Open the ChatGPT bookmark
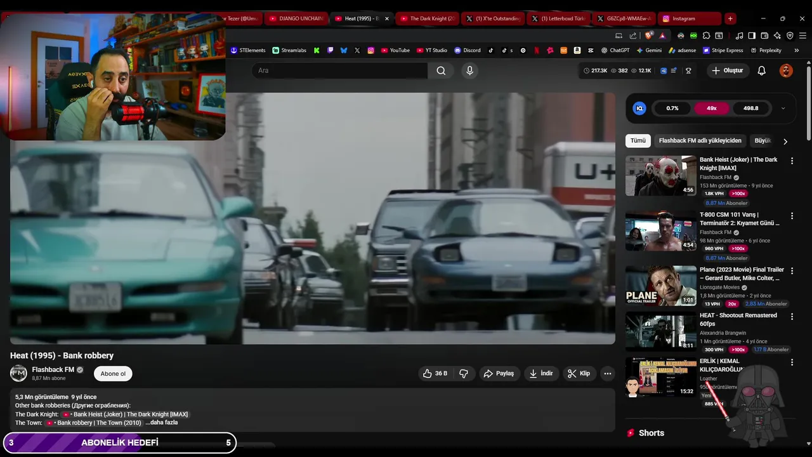The image size is (812, 457). pos(615,50)
